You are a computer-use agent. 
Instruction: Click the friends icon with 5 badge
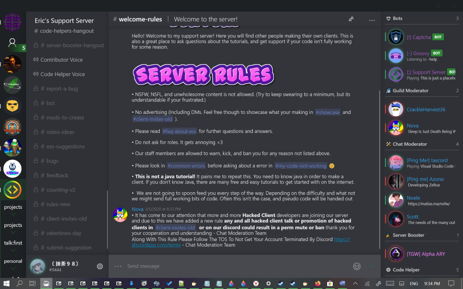click(x=12, y=43)
